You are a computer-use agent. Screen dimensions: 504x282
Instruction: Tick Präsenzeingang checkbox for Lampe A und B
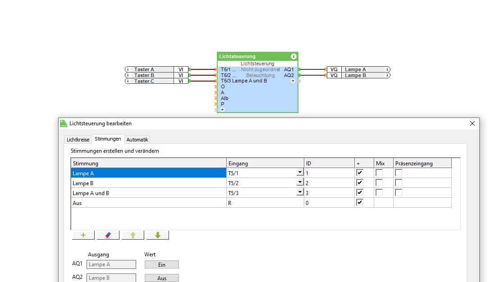[x=399, y=193]
